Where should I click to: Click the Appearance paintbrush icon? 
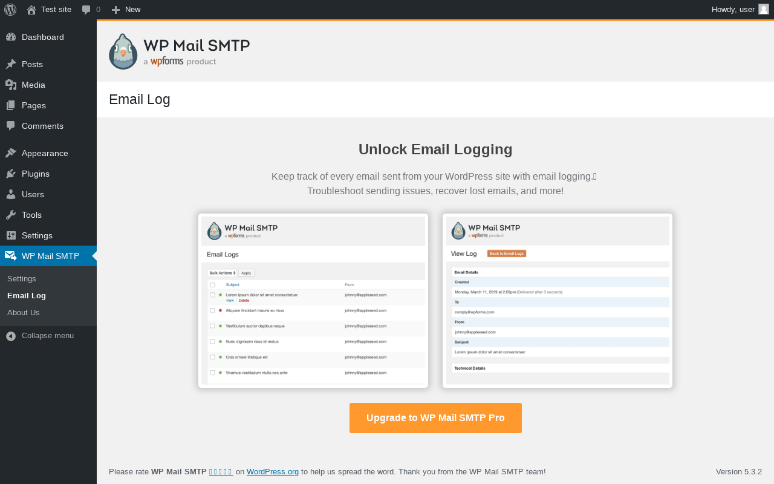click(x=11, y=153)
